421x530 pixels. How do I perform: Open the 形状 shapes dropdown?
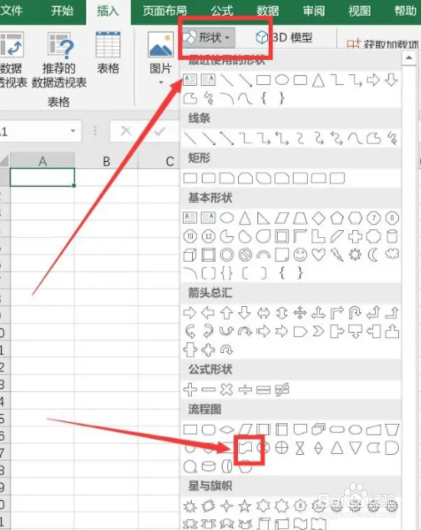(x=208, y=37)
